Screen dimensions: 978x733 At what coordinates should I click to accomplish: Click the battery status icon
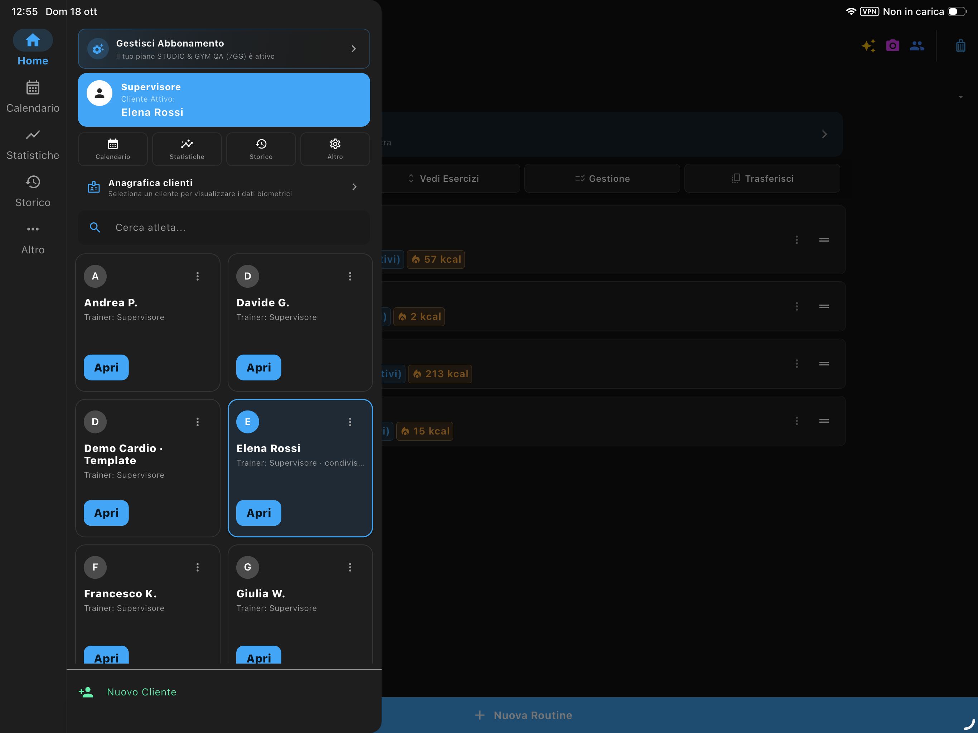click(x=957, y=11)
